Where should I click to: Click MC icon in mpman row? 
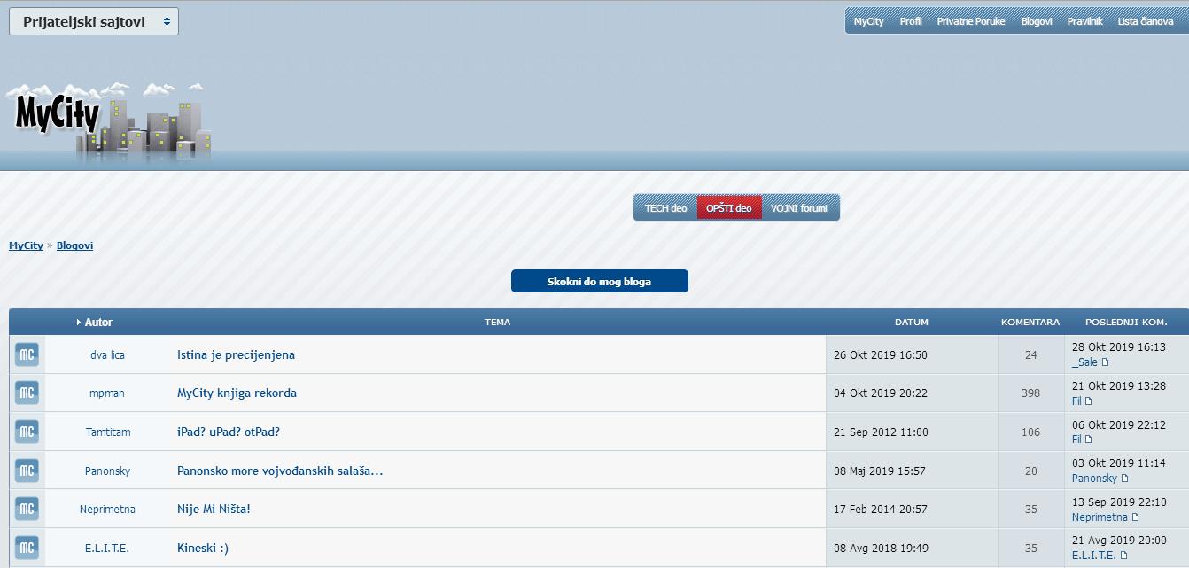27,393
